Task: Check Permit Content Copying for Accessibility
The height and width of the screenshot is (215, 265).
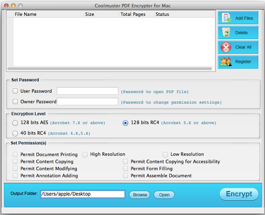Action: point(125,162)
